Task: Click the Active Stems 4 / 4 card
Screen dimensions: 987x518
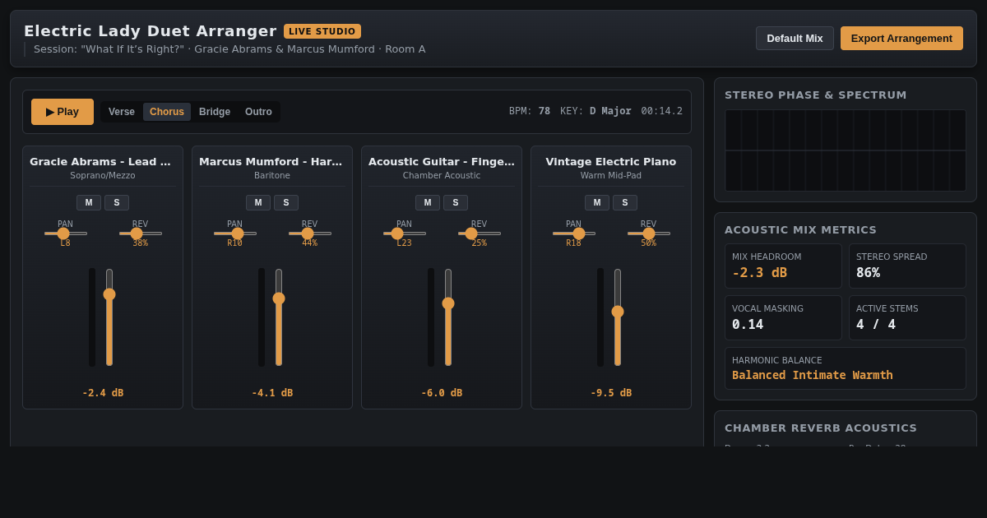Action: click(907, 317)
